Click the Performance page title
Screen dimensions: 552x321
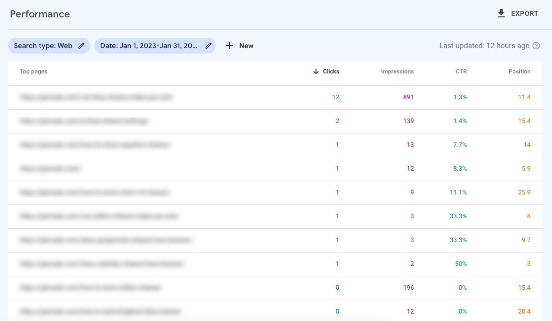click(x=40, y=14)
